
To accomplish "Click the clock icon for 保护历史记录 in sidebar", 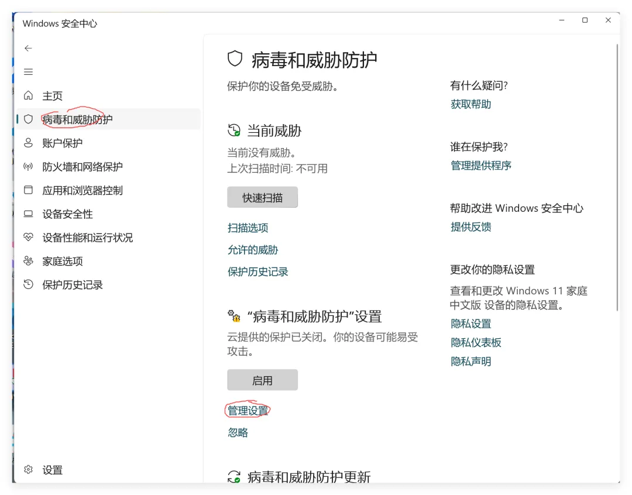I will [x=28, y=284].
